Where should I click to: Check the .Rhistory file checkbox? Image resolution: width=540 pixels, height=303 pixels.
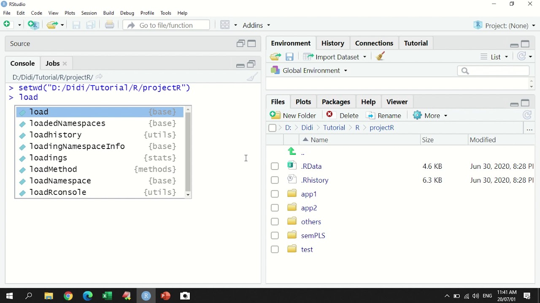275,180
